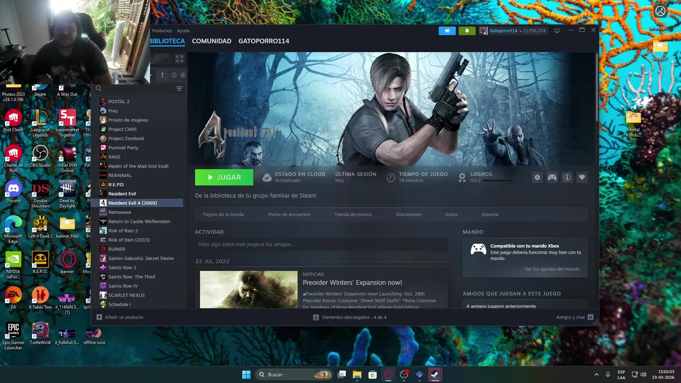Click the Windows Start button
The height and width of the screenshot is (383, 681).
coord(246,374)
